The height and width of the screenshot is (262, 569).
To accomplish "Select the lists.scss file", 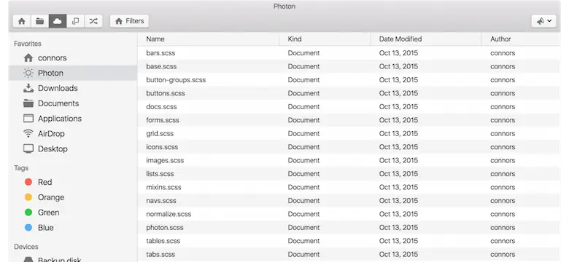I will click(349, 174).
